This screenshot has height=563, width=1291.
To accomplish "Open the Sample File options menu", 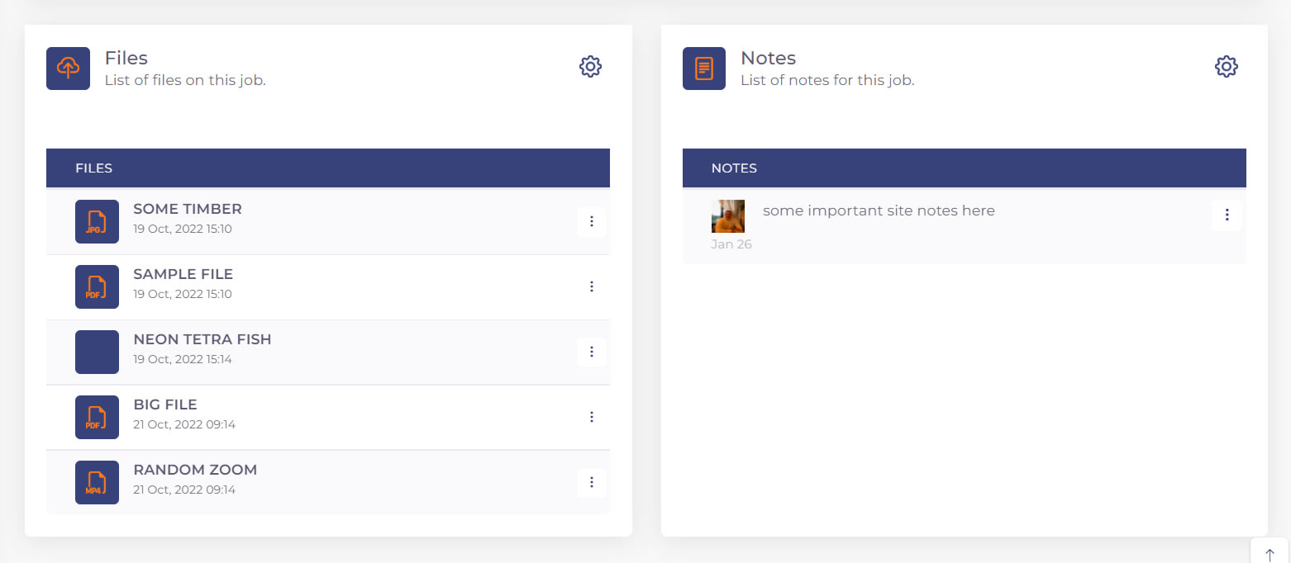I will point(592,286).
